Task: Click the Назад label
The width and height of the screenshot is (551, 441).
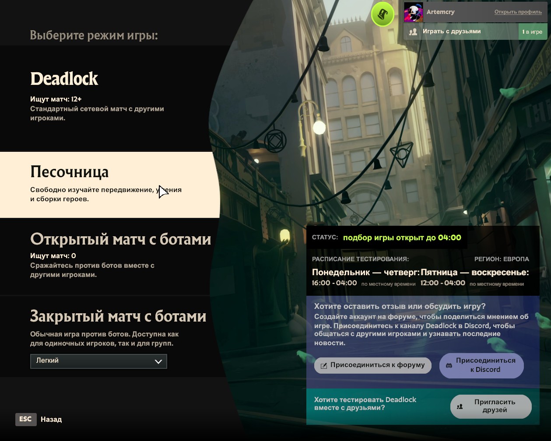Action: 51,420
